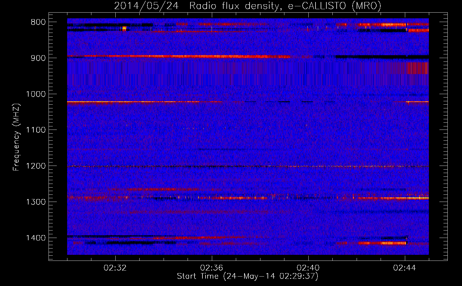This screenshot has width=462, height=286.
Task: Click the plot title with the date 2014/05/24
Action: click(248, 6)
